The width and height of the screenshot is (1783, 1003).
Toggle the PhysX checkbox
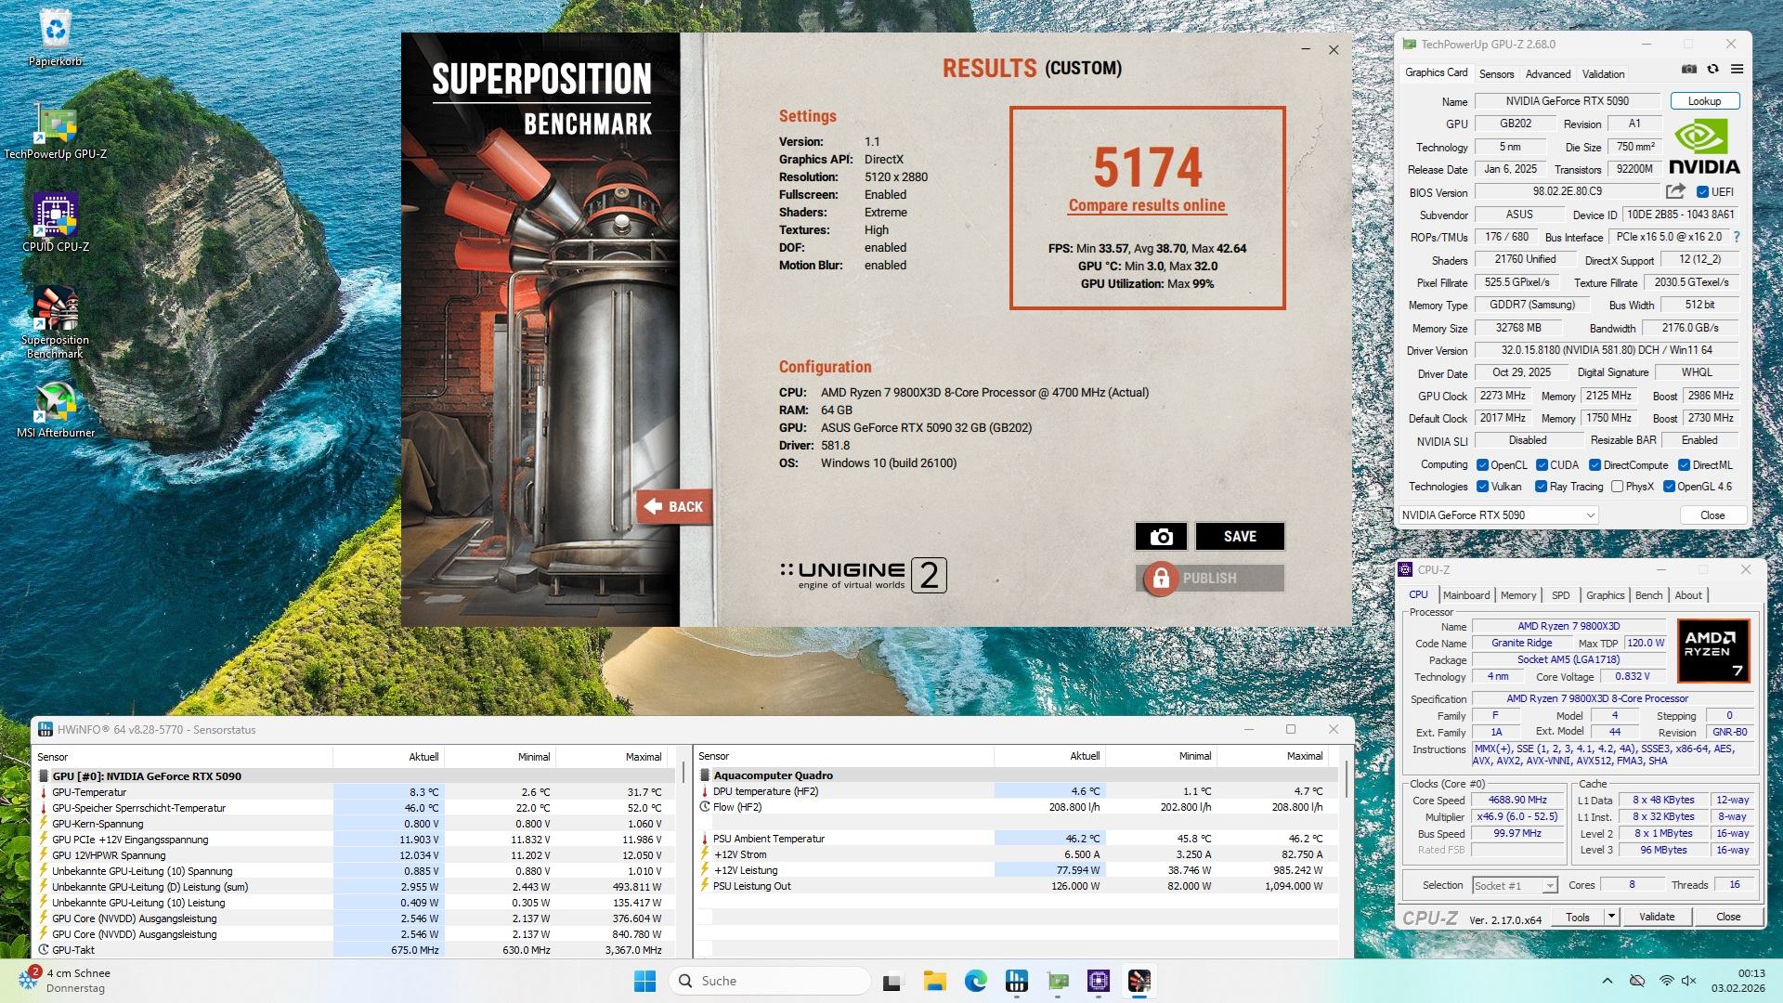1618,487
